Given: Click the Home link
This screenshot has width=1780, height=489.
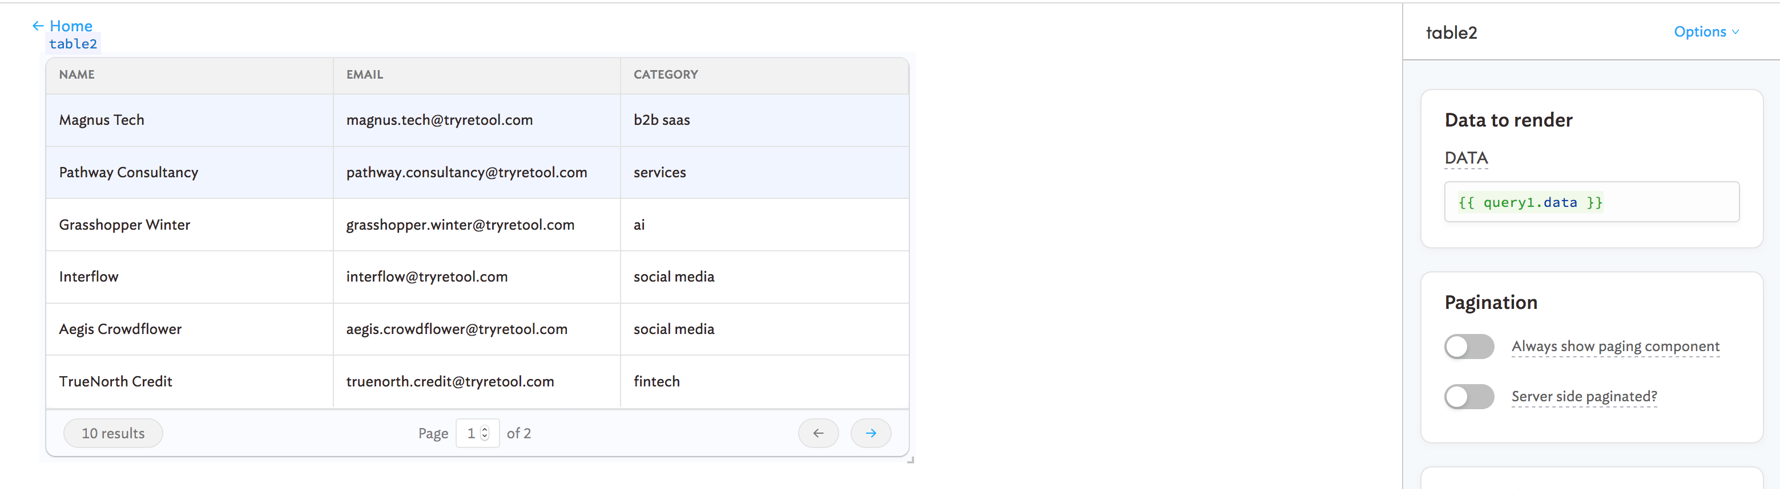Looking at the screenshot, I should pos(70,26).
